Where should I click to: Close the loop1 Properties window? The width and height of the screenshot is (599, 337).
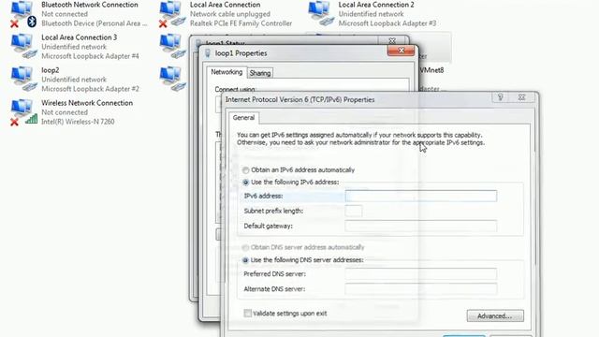(x=401, y=51)
